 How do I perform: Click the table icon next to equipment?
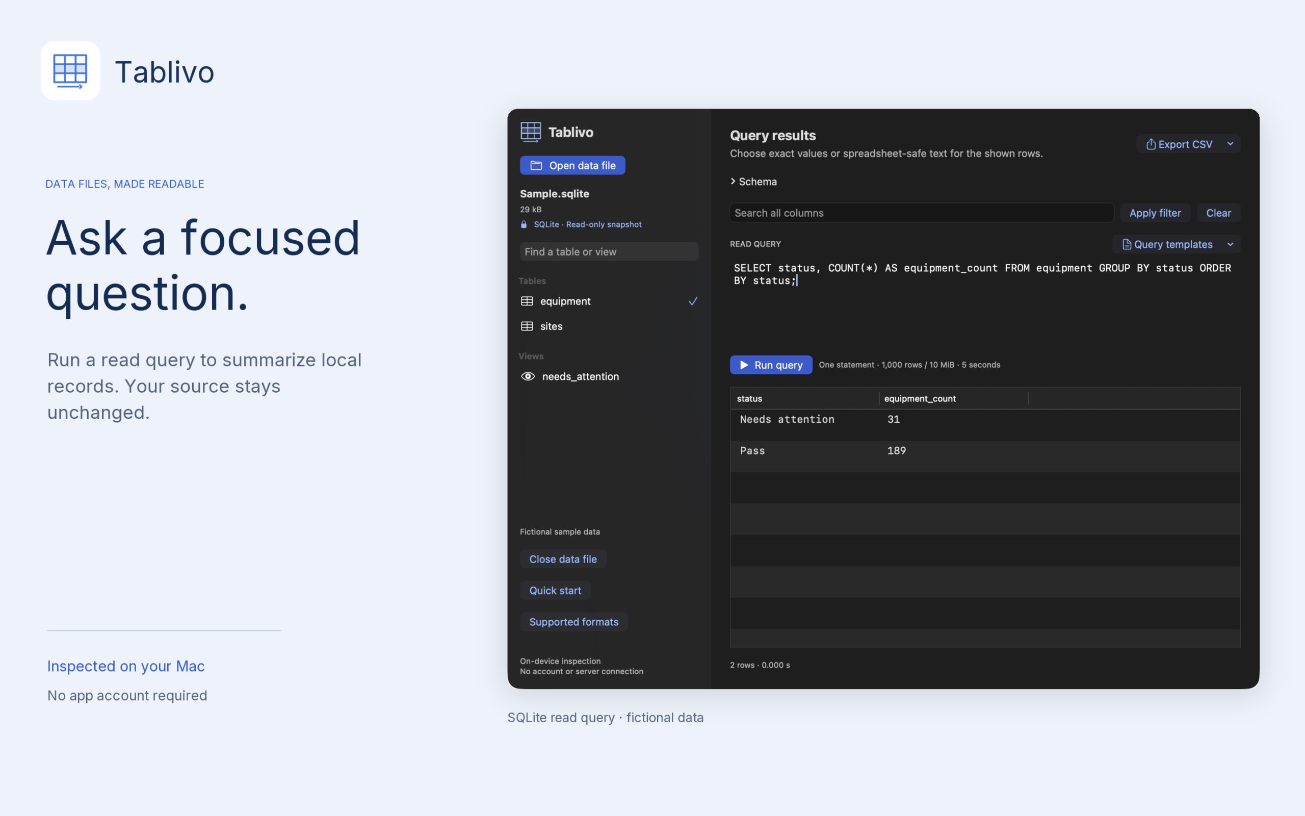point(527,301)
